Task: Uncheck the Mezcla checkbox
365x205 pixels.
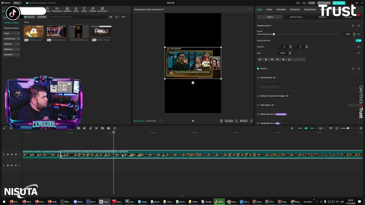Action: (258, 68)
